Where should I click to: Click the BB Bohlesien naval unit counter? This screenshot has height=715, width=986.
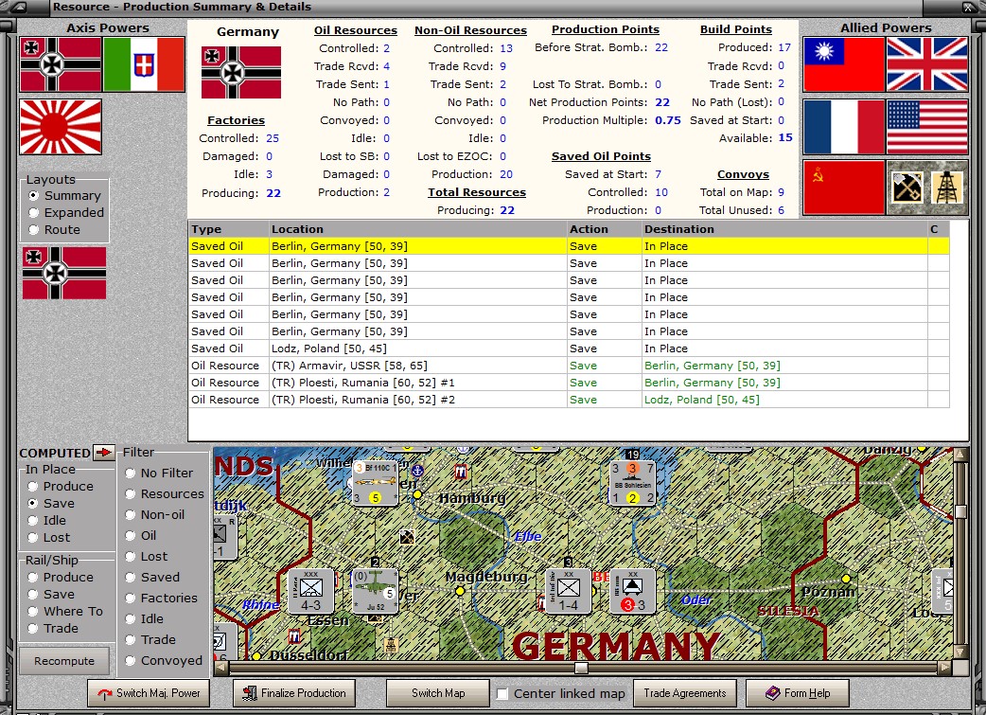coord(633,483)
